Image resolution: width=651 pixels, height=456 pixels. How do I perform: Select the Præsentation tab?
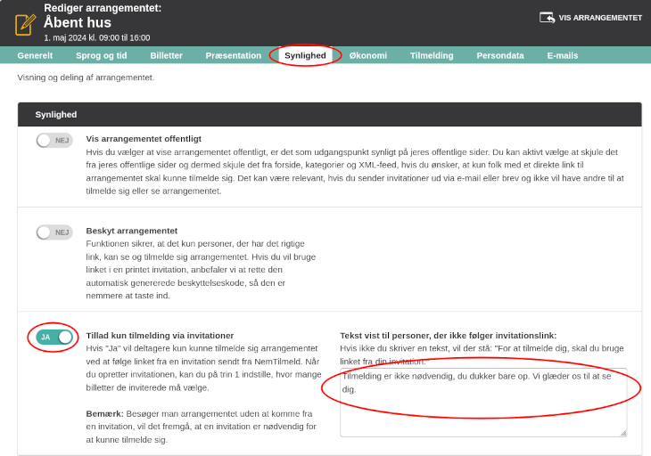pos(234,55)
